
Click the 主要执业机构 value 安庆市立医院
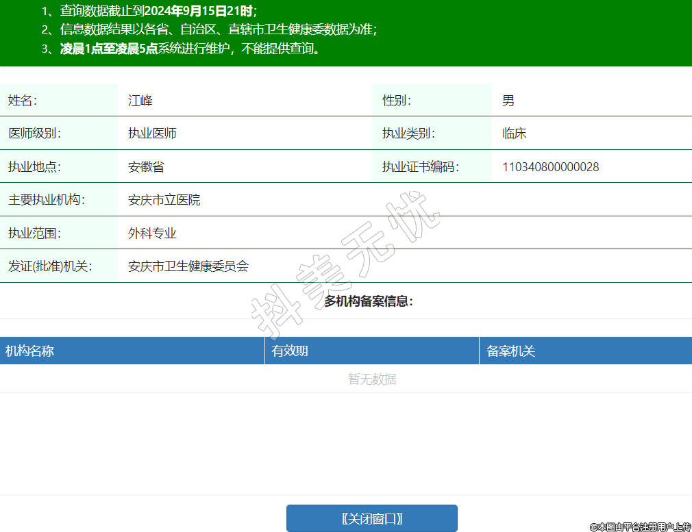[164, 200]
